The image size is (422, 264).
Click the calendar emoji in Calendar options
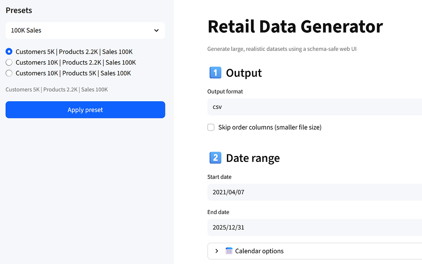click(229, 251)
